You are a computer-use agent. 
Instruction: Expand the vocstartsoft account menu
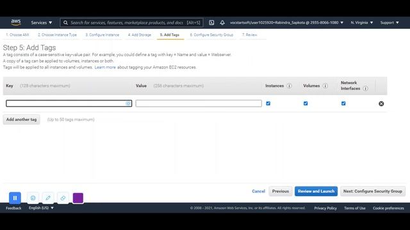point(286,23)
